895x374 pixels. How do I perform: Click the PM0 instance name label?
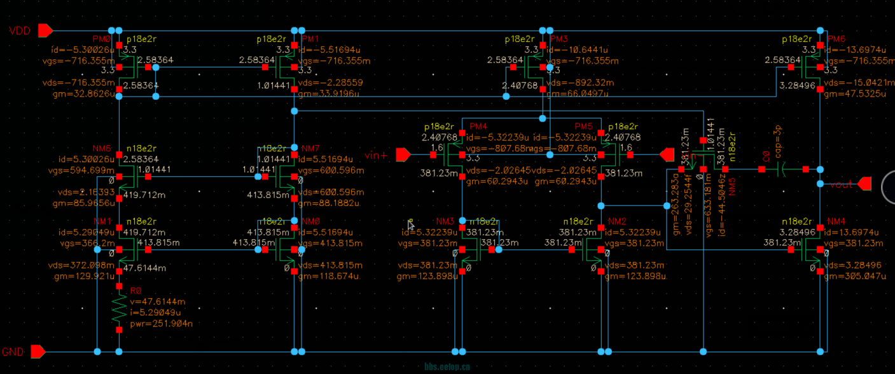(101, 39)
